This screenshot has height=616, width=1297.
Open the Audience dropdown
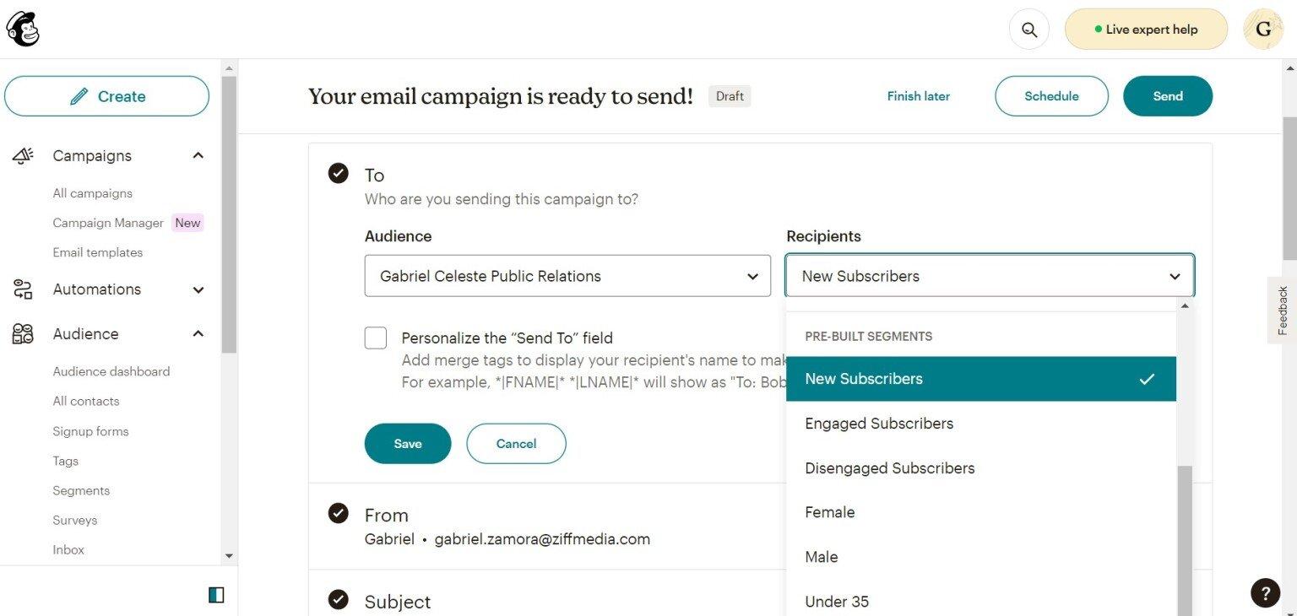click(x=567, y=276)
